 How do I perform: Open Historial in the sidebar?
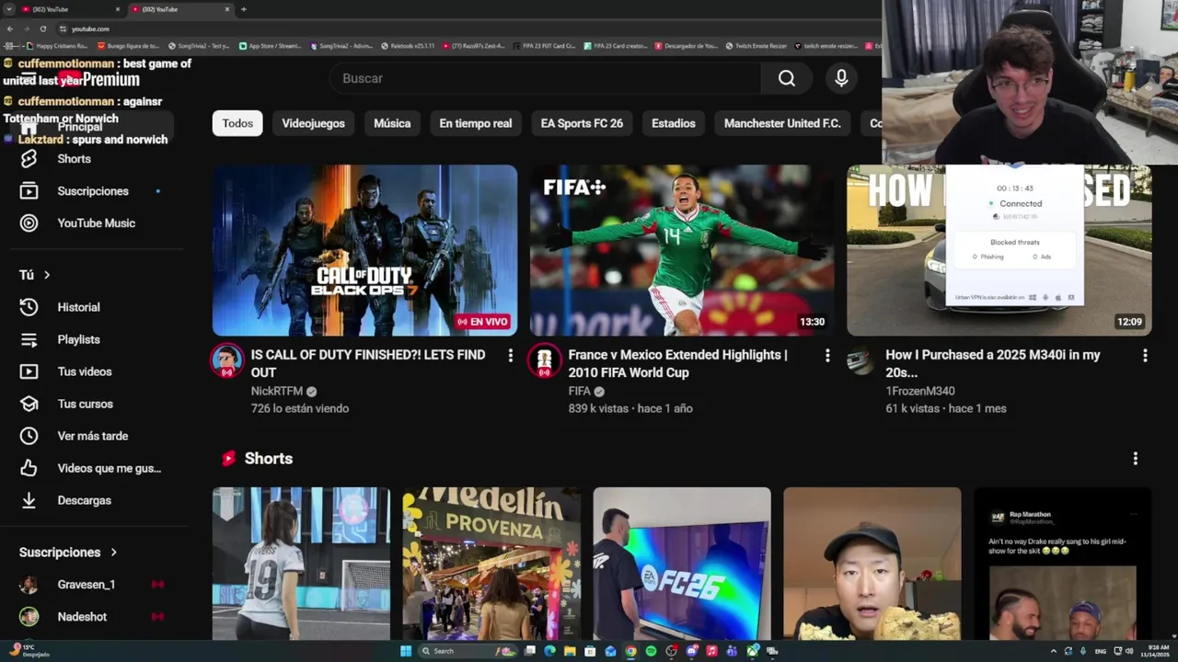[x=78, y=307]
